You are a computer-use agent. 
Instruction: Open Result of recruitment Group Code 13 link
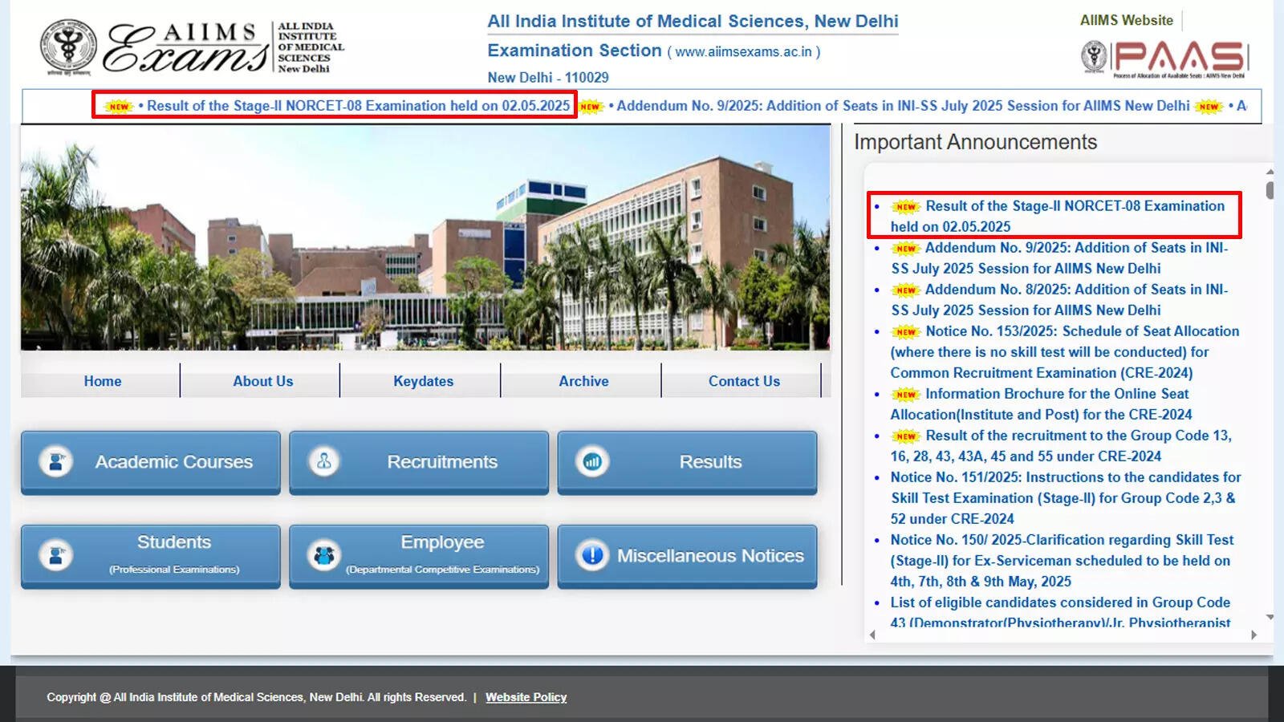coord(1060,446)
